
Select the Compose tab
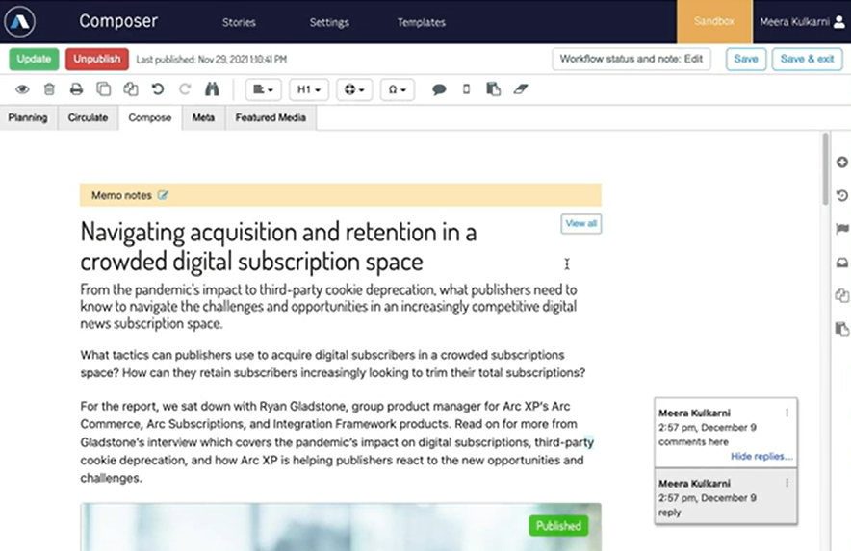150,117
